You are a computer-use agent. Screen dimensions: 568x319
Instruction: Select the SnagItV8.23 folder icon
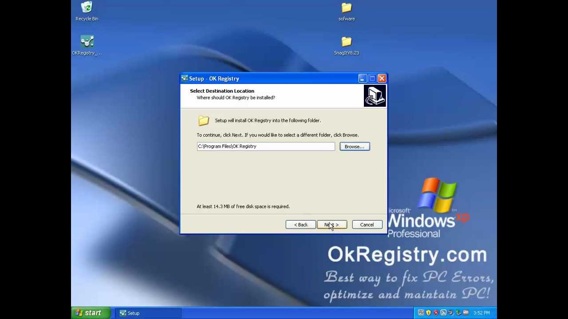[x=347, y=46]
